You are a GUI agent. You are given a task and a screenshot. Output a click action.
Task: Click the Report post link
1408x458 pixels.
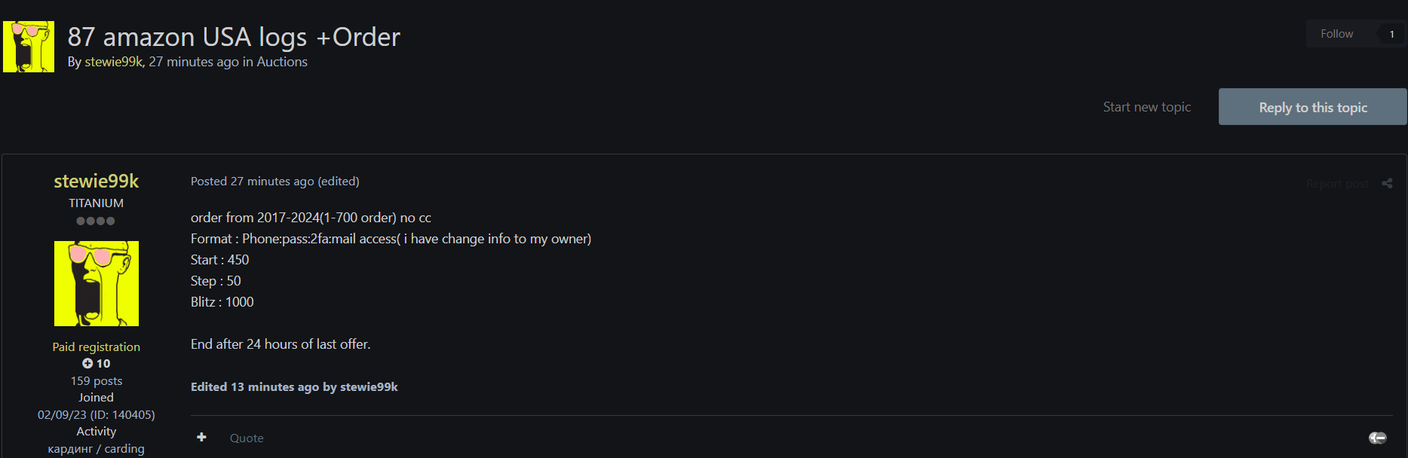[x=1336, y=184]
